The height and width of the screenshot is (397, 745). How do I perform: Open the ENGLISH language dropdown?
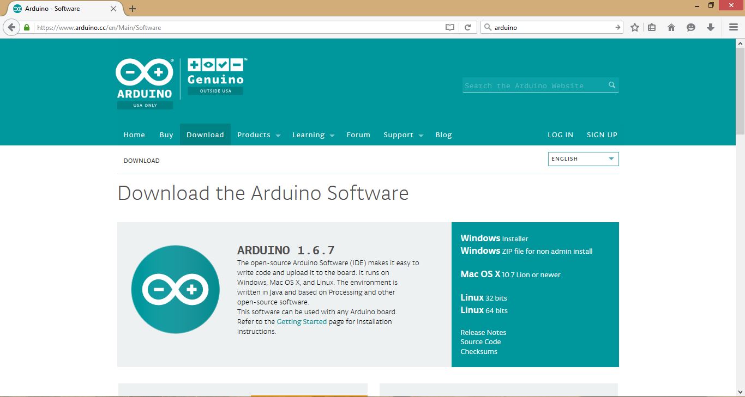tap(582, 158)
